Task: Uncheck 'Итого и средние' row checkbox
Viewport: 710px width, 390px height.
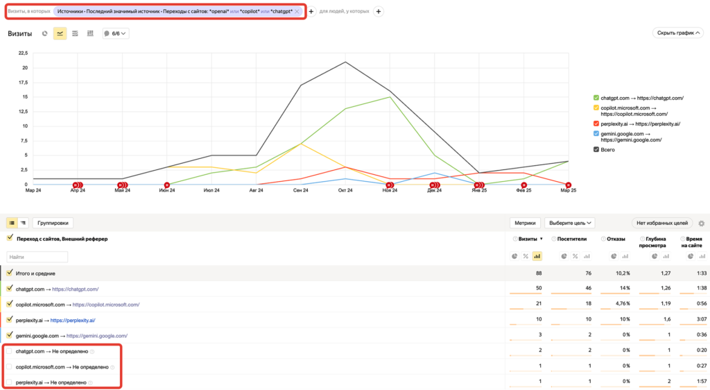Action: click(10, 273)
